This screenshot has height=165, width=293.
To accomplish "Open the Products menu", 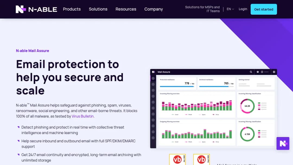I will point(72,9).
